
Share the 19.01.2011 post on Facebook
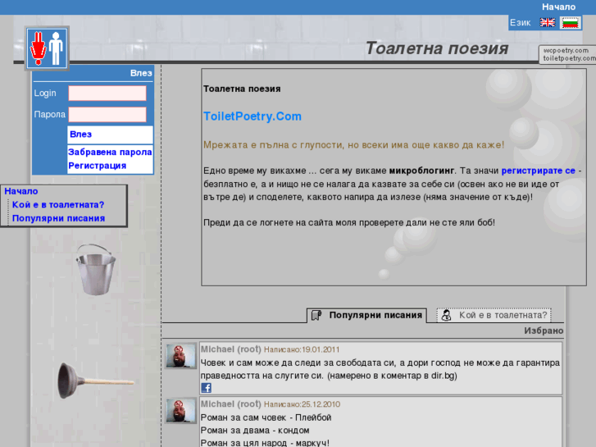point(206,388)
